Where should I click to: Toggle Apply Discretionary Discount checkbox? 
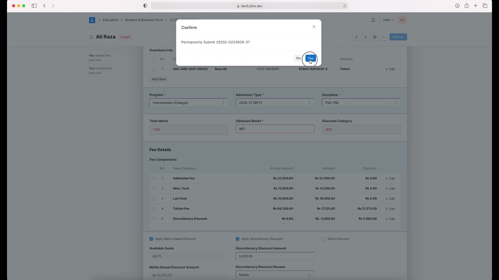(237, 239)
